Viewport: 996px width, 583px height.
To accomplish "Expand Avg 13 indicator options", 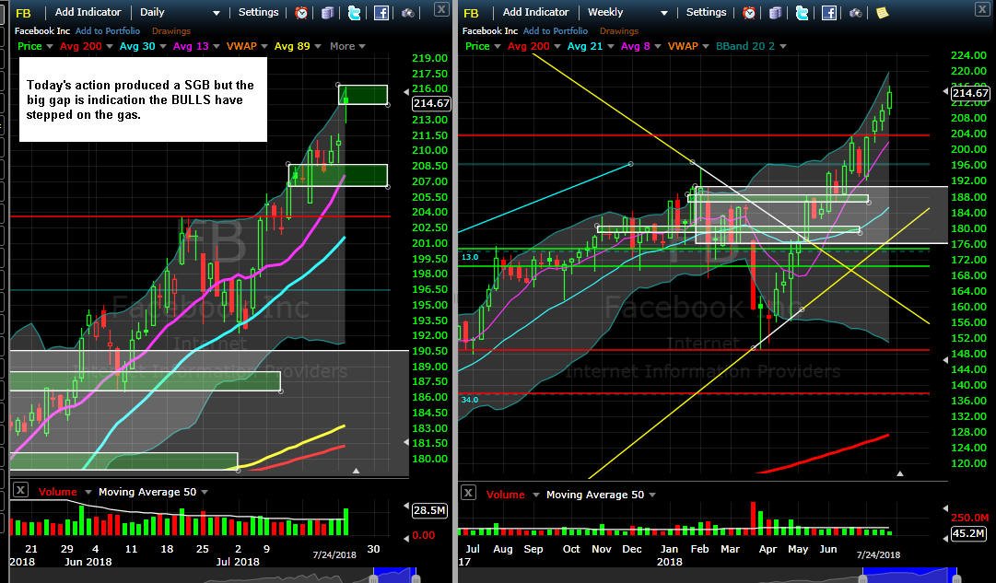I will pos(216,46).
